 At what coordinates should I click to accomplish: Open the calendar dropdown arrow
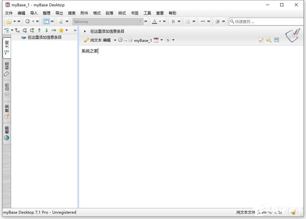pos(161,40)
